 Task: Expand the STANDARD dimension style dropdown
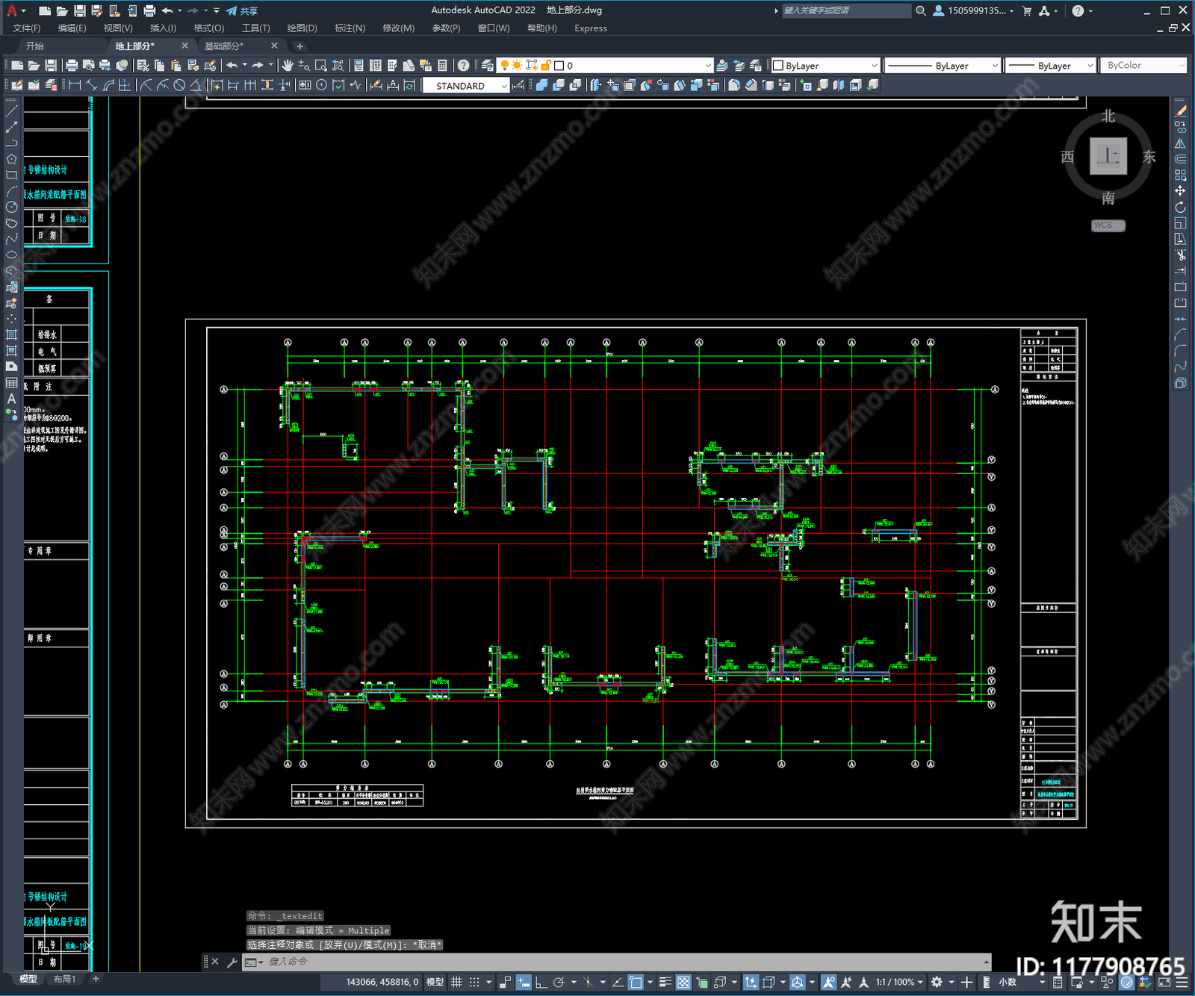[x=466, y=86]
